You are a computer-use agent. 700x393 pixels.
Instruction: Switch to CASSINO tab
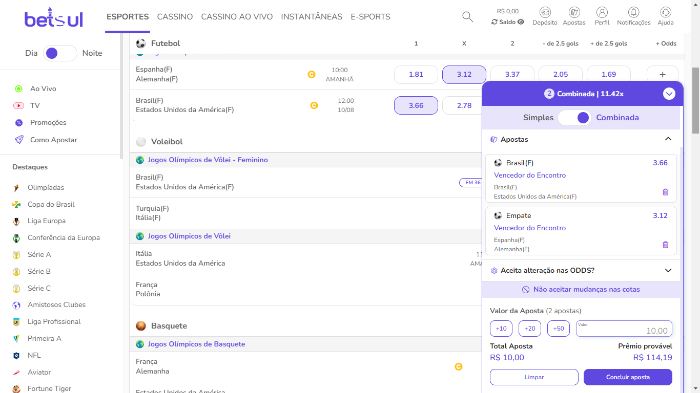point(175,17)
